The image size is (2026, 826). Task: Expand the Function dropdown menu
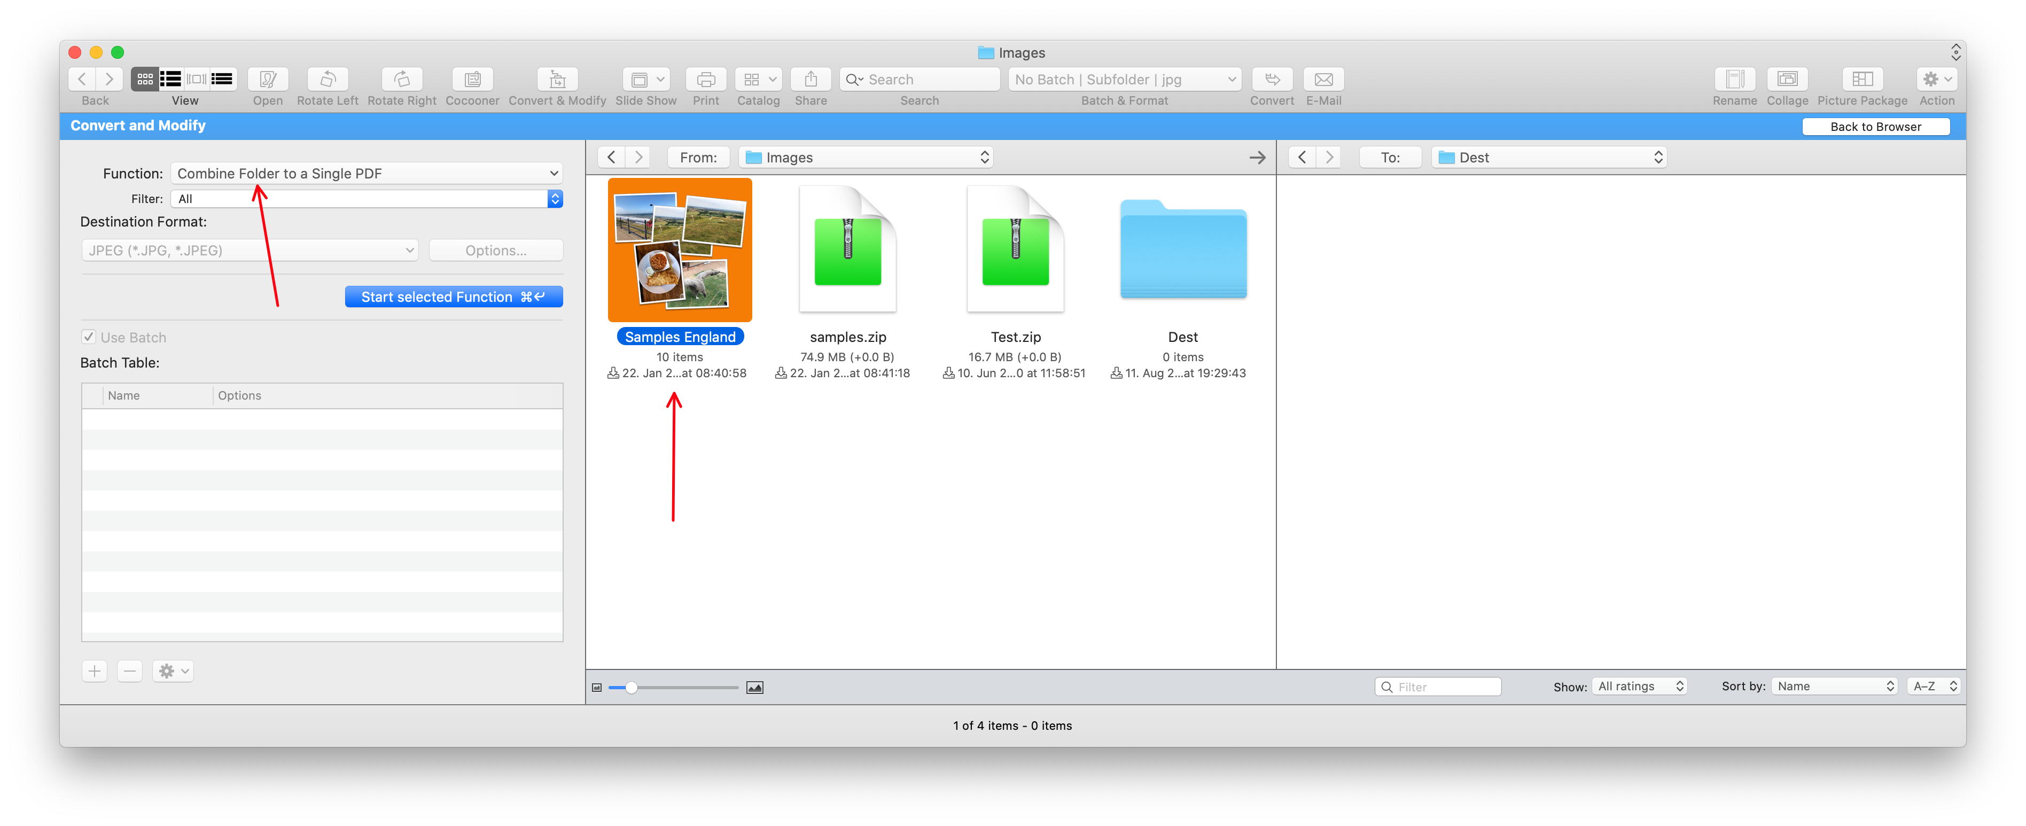(x=552, y=173)
